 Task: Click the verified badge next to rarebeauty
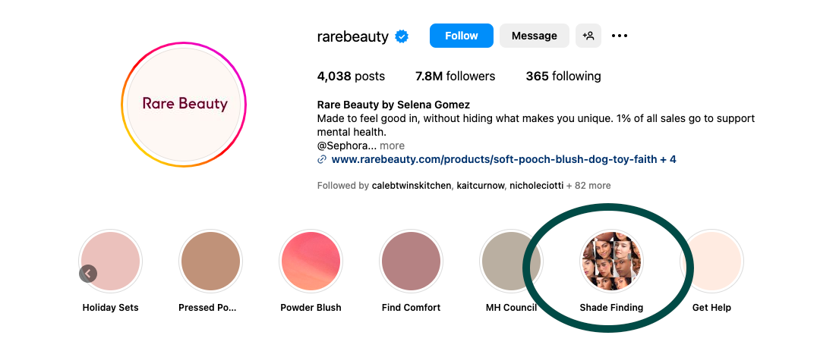point(402,36)
